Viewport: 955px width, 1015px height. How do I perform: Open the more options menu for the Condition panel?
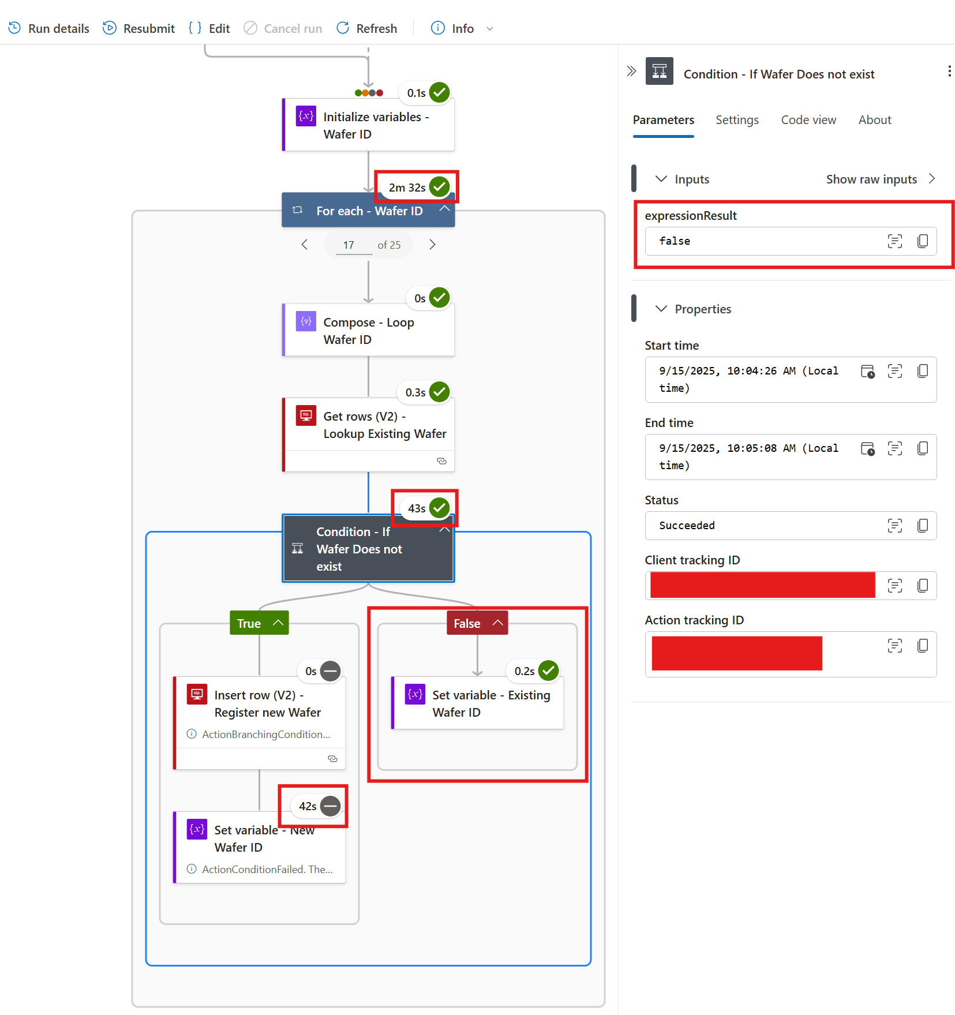tap(949, 71)
